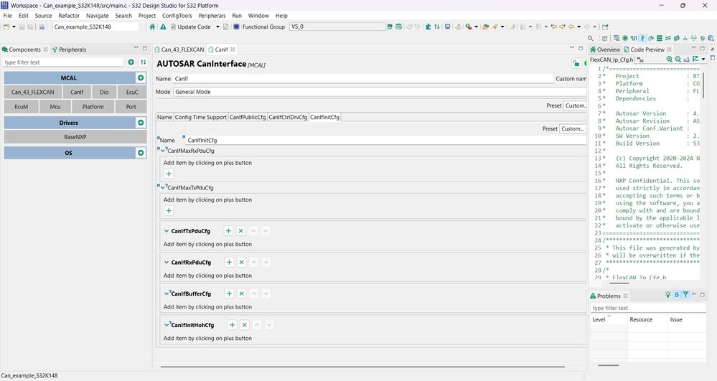Switch to the Components tab
Image resolution: width=717 pixels, height=381 pixels.
point(24,50)
